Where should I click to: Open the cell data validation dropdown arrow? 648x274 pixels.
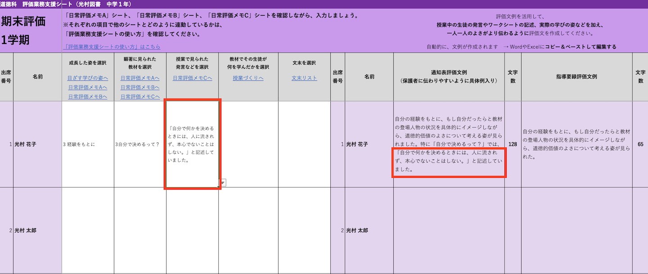(221, 182)
